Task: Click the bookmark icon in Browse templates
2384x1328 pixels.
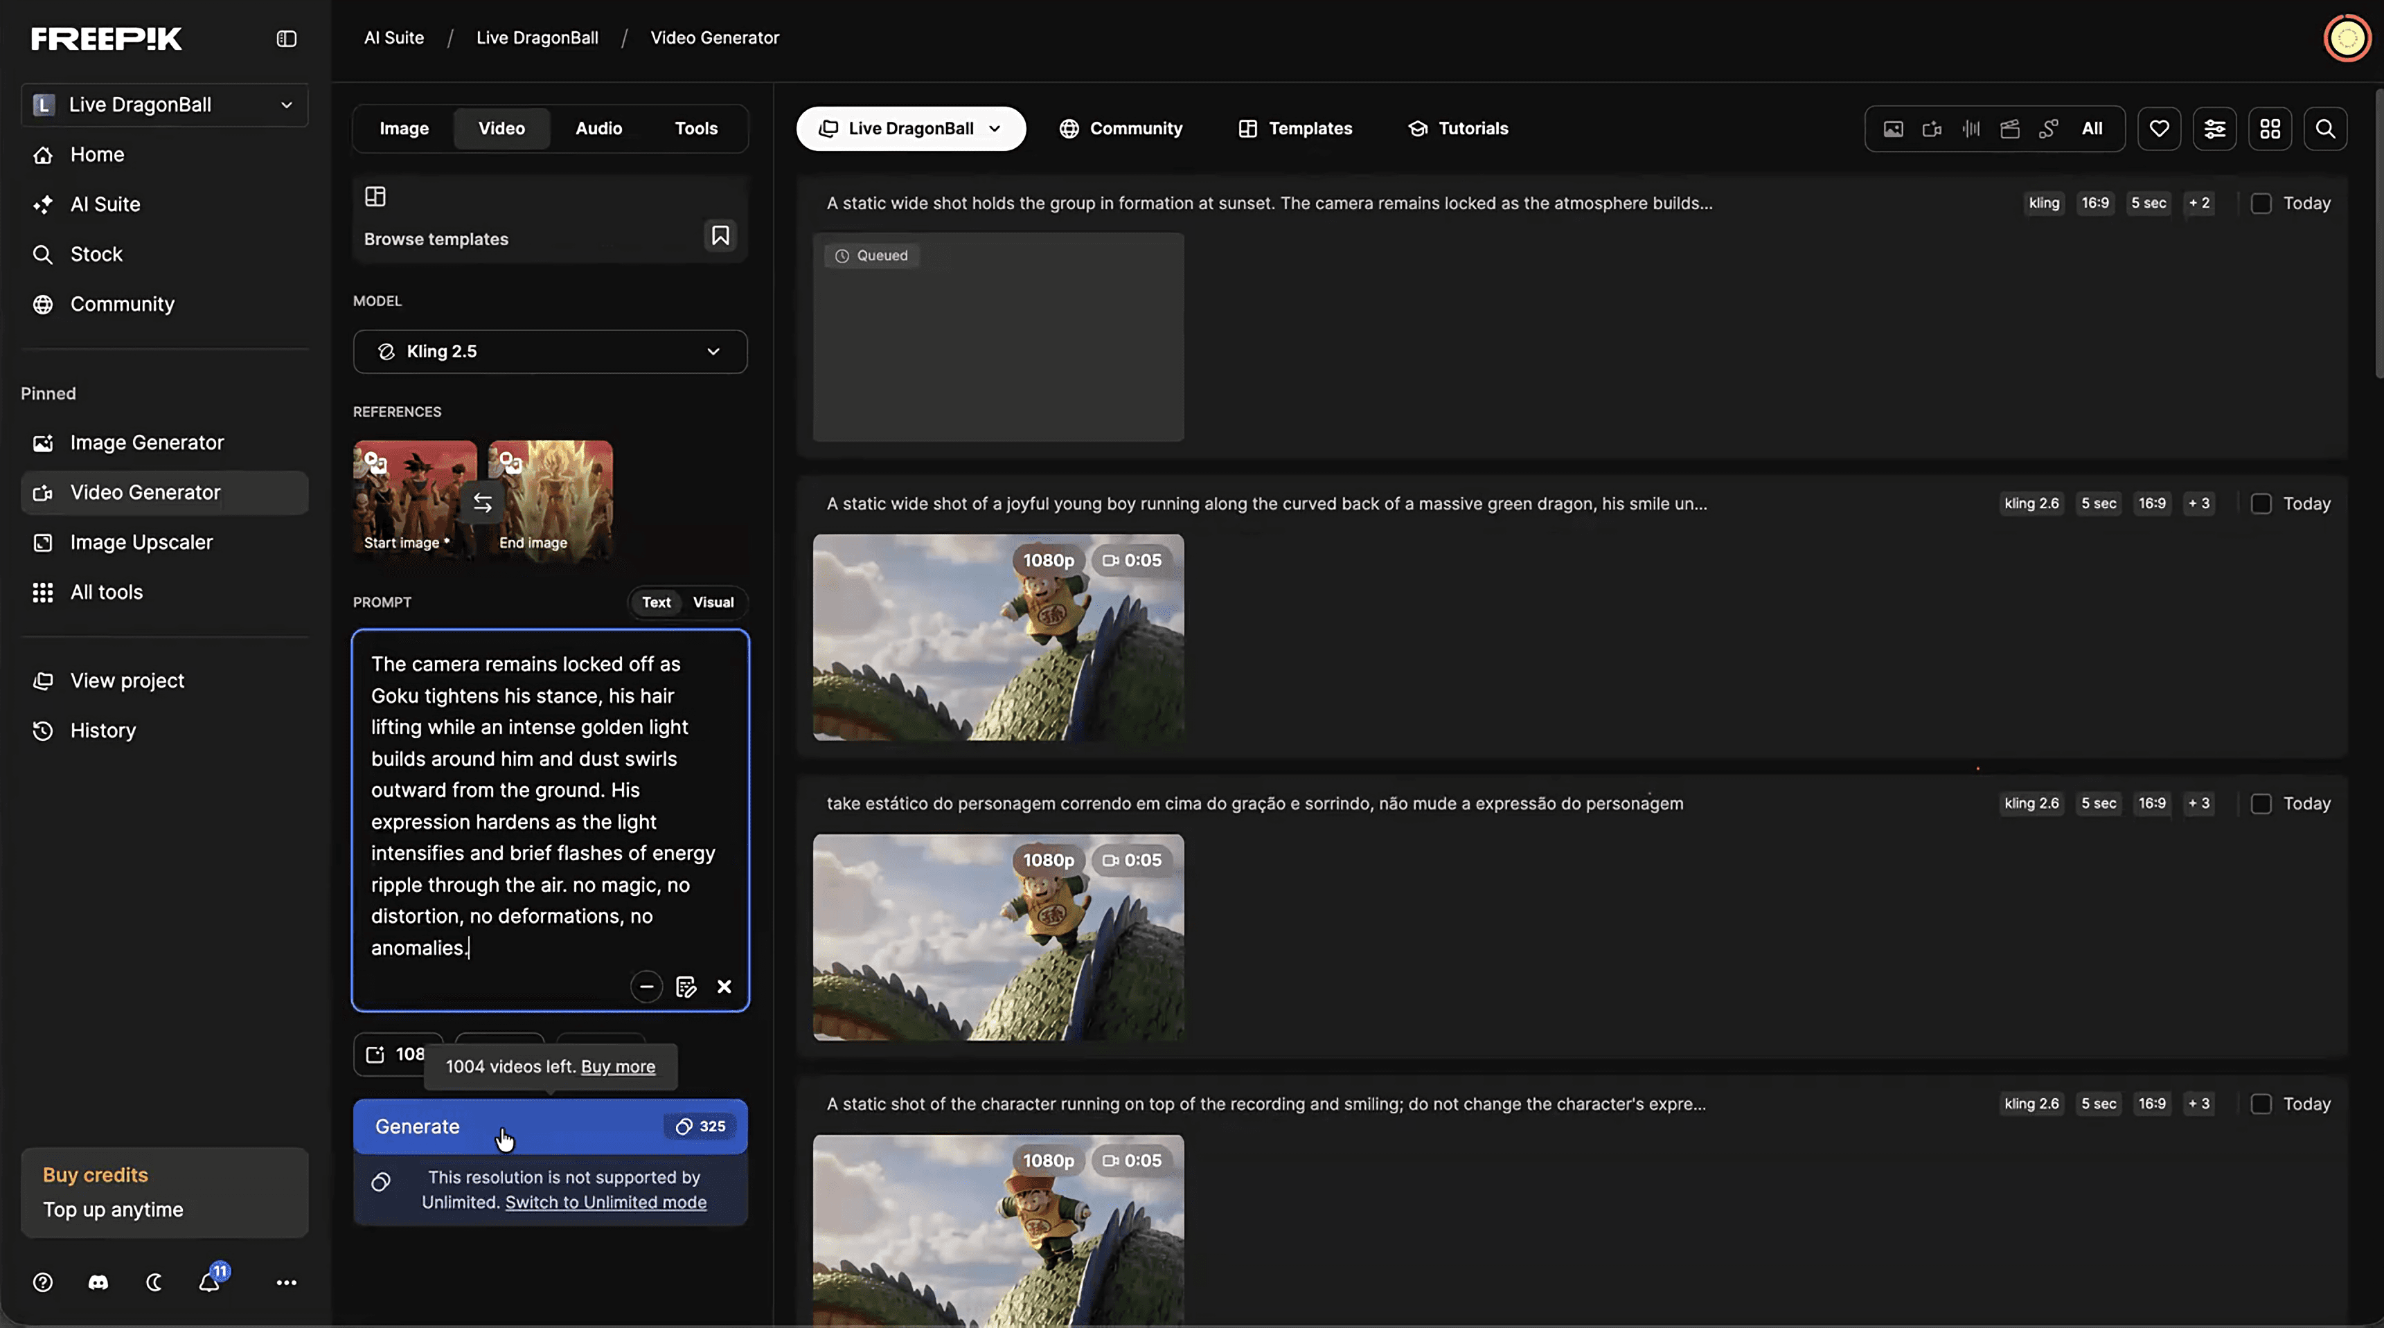Action: 720,236
